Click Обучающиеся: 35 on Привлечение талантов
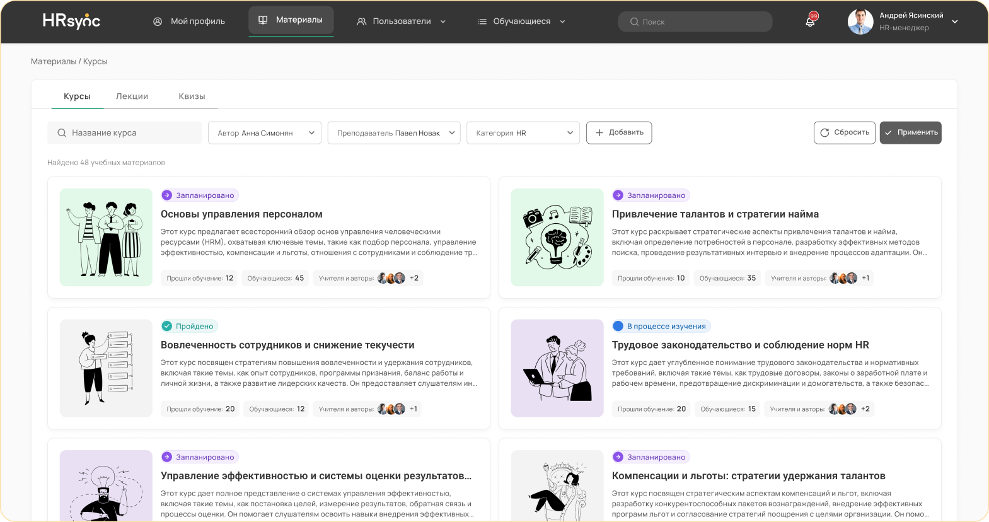Viewport: 989px width, 522px height. (727, 278)
